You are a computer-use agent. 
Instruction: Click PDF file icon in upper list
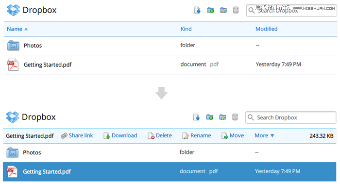coord(13,65)
